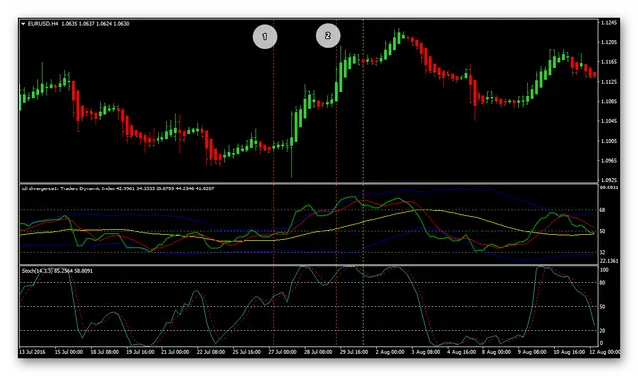Click price level 1.1125 on the axis
Image resolution: width=638 pixels, height=376 pixels.
coord(609,82)
